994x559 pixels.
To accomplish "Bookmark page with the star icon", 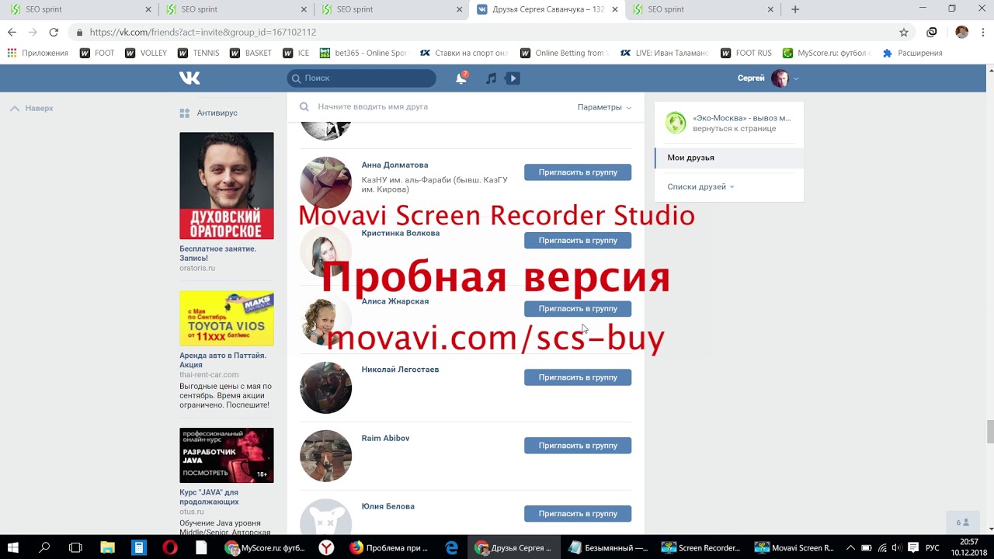I will (904, 32).
